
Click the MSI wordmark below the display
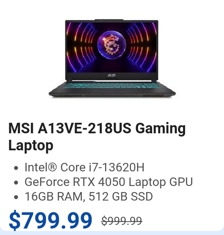click(112, 75)
